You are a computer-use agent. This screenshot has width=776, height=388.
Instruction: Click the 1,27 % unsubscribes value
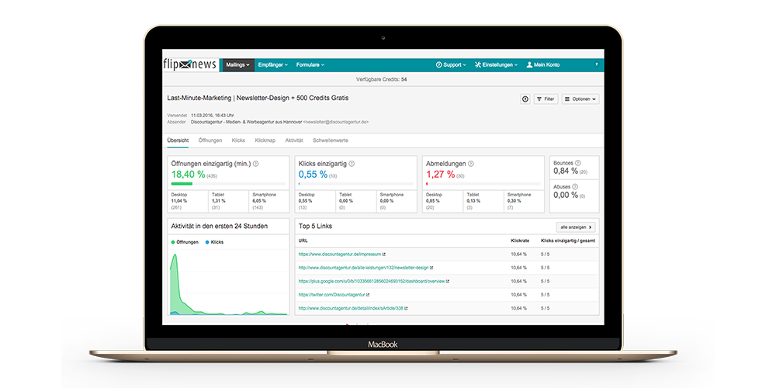[x=441, y=174]
